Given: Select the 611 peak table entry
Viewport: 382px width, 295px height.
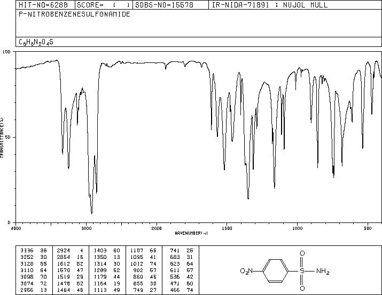Looking at the screenshot, I should (182, 270).
